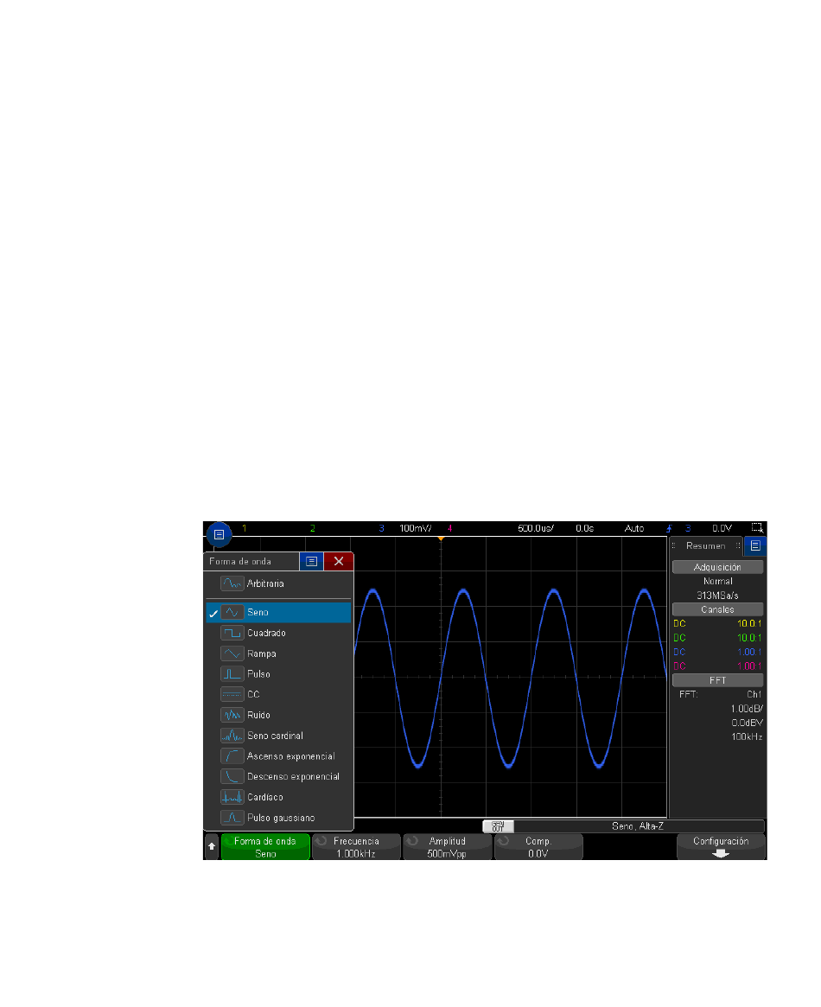
Task: Choose the Descenso exponencial entry
Action: [x=278, y=776]
